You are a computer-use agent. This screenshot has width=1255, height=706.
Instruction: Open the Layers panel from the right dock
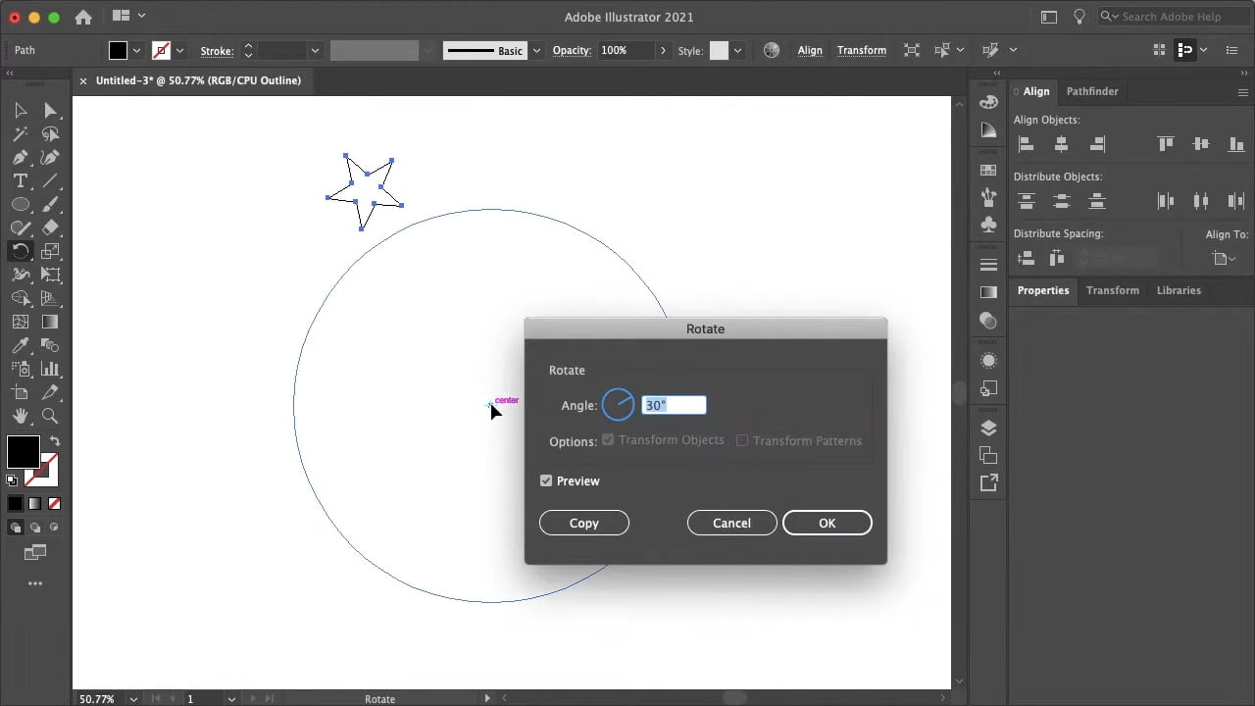click(x=988, y=428)
